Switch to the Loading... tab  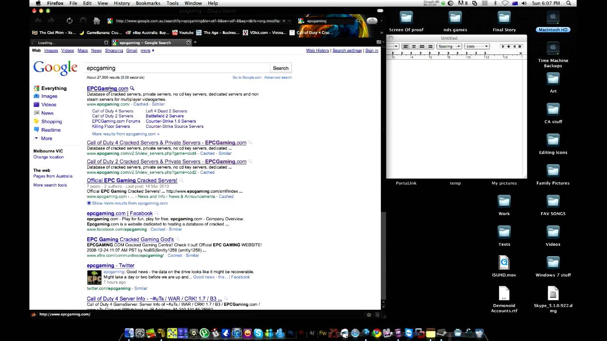tap(69, 43)
